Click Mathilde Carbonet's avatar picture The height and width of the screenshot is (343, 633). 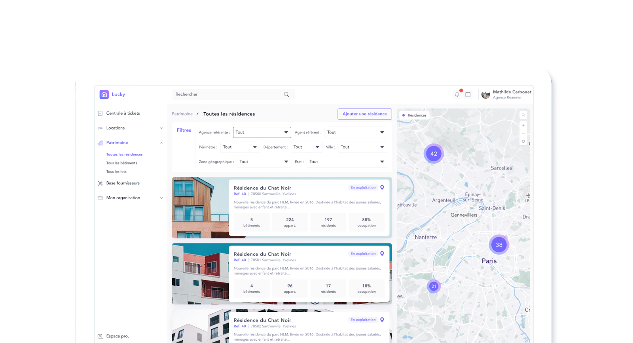[485, 95]
